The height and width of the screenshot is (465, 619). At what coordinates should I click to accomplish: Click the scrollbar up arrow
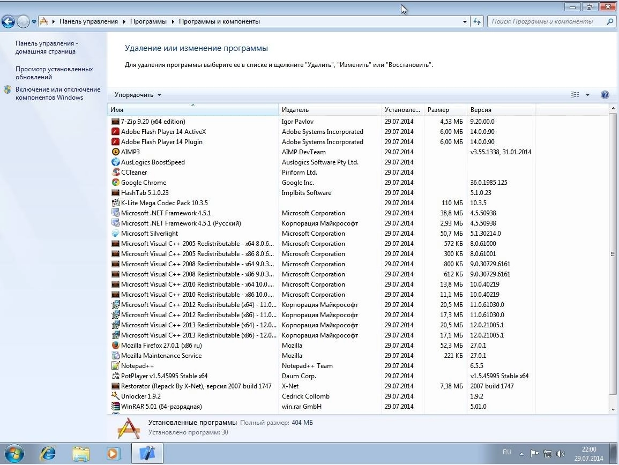[x=613, y=108]
